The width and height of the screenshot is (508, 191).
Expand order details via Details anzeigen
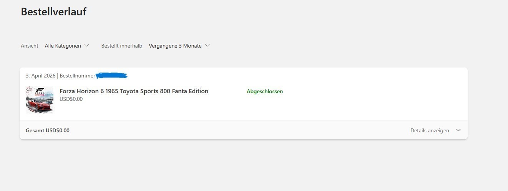(x=430, y=130)
